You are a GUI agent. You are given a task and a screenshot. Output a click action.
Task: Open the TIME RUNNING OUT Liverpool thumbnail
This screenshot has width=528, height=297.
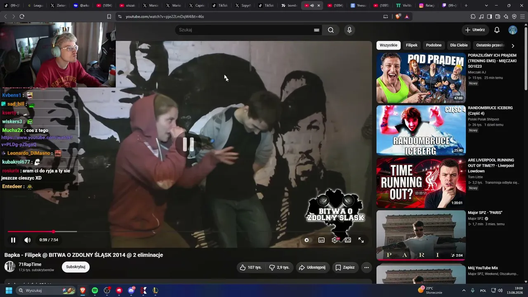tap(421, 183)
